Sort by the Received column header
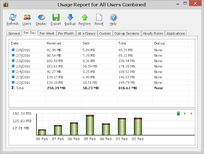The width and height of the screenshot is (204, 154). [x=63, y=43]
